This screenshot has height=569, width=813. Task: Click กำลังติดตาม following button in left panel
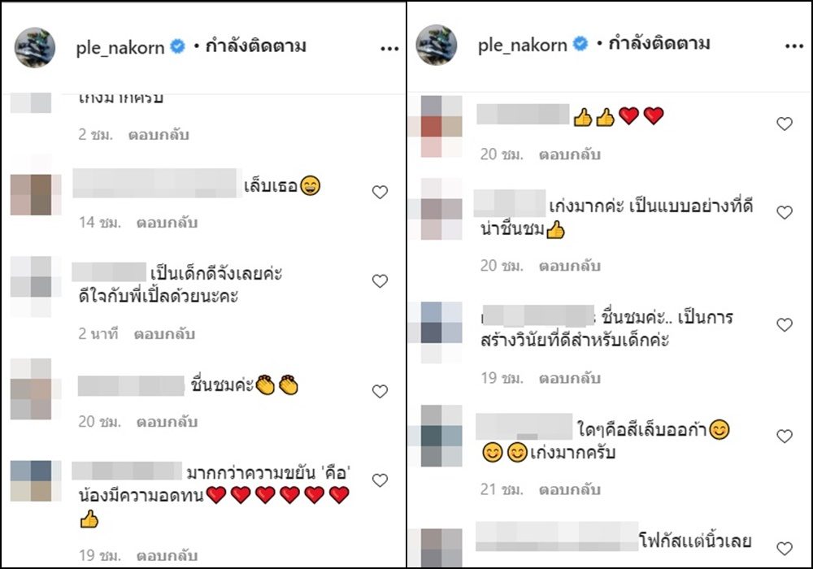tap(256, 46)
